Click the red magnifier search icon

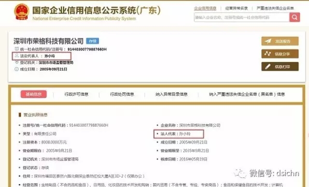click(295, 17)
